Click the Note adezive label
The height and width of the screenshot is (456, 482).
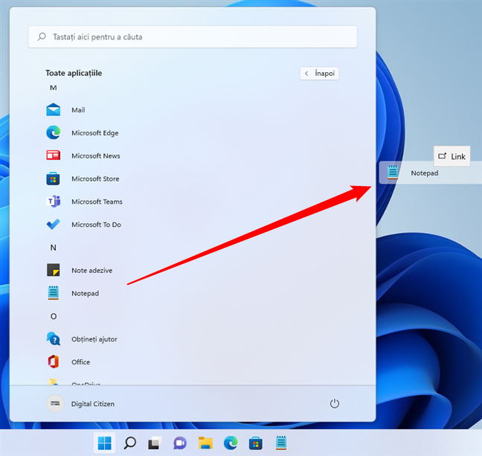point(92,270)
